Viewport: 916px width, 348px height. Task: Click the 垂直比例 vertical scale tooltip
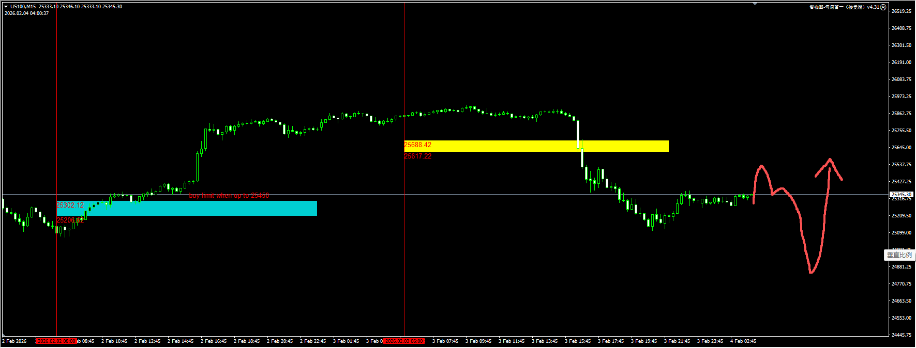[899, 255]
